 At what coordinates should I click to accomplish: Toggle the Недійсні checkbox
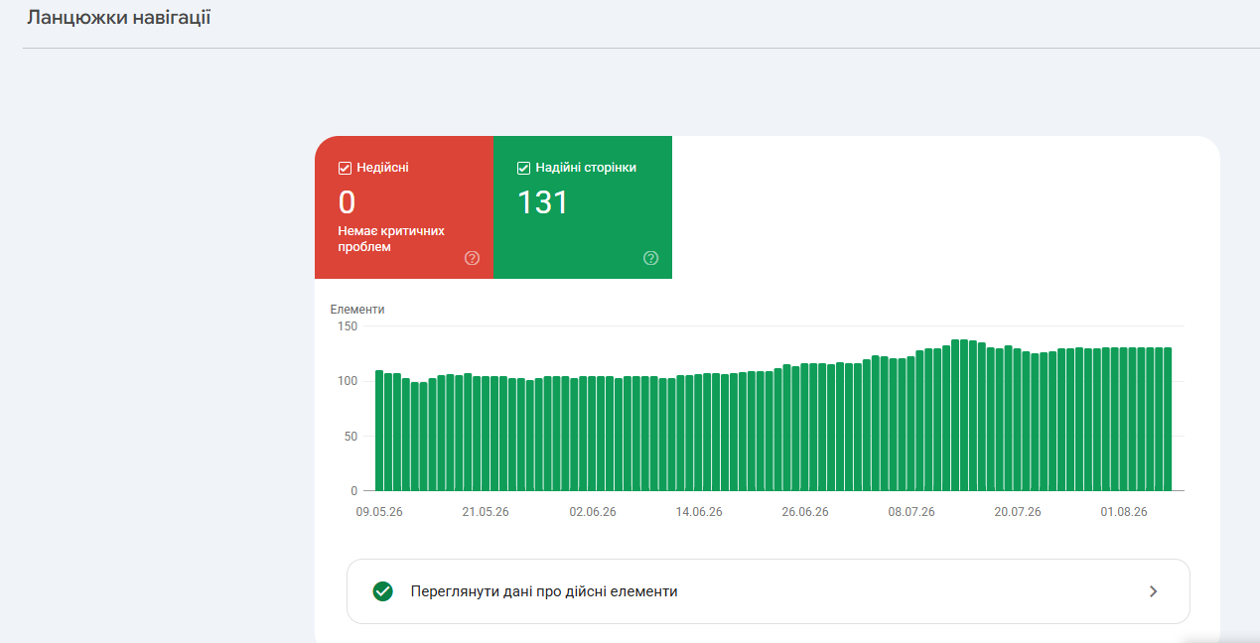tap(346, 168)
